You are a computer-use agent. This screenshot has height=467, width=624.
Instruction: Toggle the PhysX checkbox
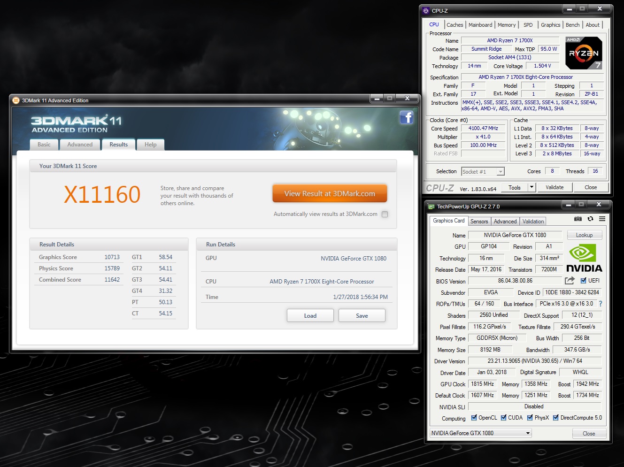pyautogui.click(x=530, y=418)
